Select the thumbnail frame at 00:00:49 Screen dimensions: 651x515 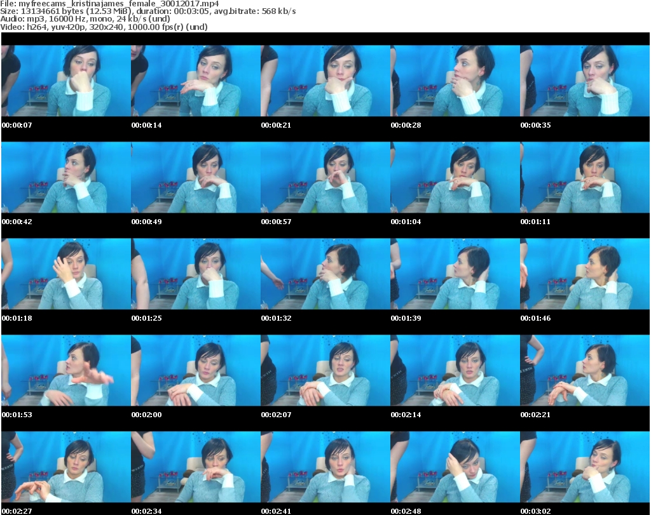196,177
